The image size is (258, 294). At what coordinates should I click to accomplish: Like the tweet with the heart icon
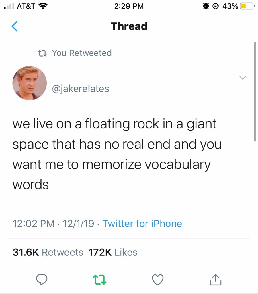(x=158, y=279)
